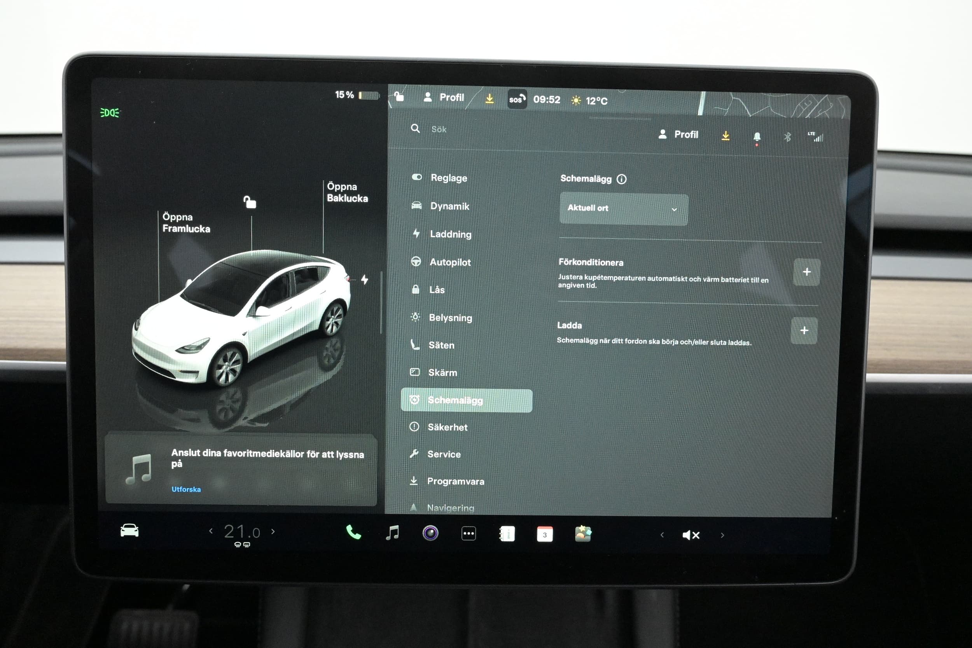Open the Music app in bottom bar
The height and width of the screenshot is (648, 972).
click(x=392, y=533)
